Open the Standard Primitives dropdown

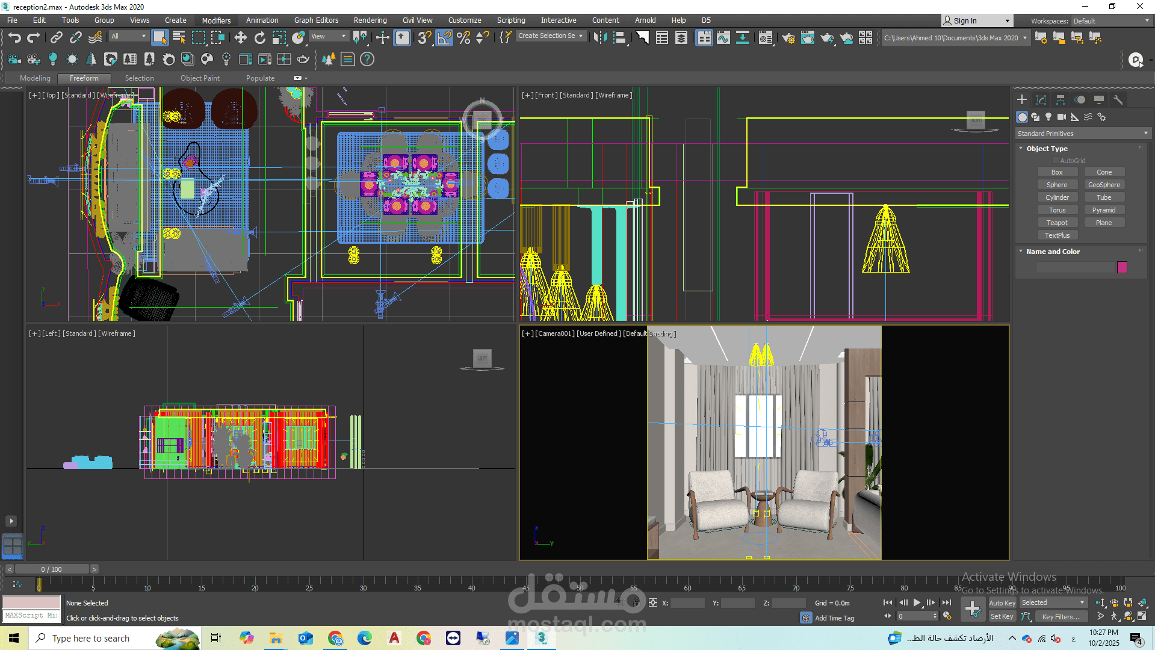pyautogui.click(x=1083, y=134)
